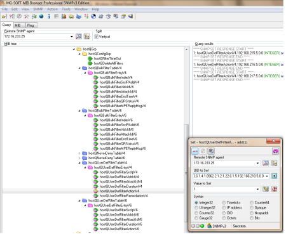Image resolution: width=286 pixels, height=234 pixels.
Task: Collapse the hostQConfigGrp tree node
Action: click(79, 54)
